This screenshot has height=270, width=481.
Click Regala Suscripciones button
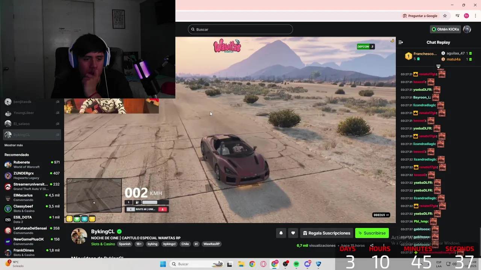(x=327, y=233)
